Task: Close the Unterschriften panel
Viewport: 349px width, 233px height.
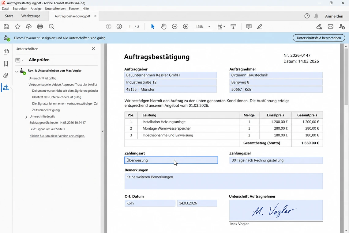Action: pyautogui.click(x=93, y=49)
